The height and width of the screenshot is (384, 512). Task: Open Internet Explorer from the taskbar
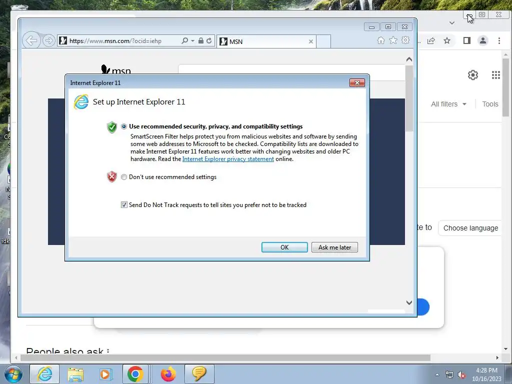(44, 374)
